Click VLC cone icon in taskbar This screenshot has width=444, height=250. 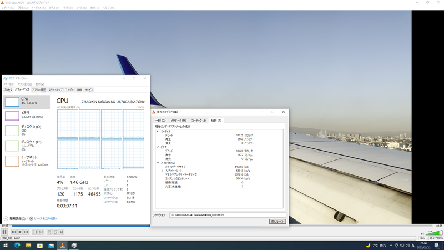(x=63, y=246)
